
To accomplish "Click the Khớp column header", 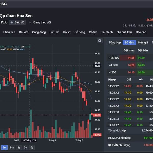I will pos(112,80).
